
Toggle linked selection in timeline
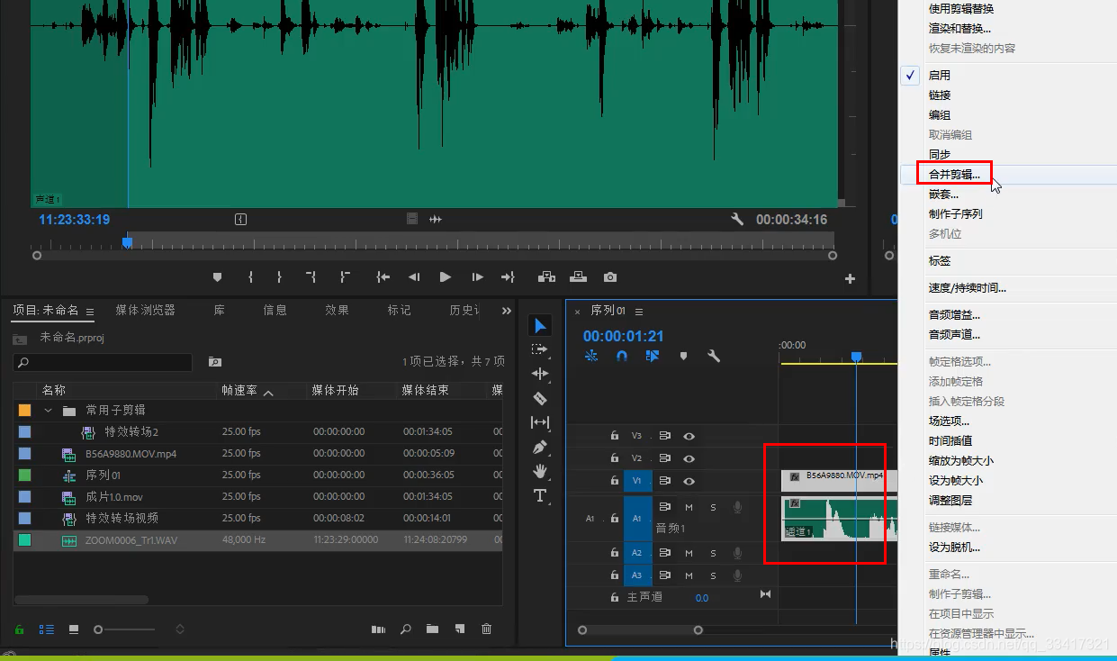653,356
